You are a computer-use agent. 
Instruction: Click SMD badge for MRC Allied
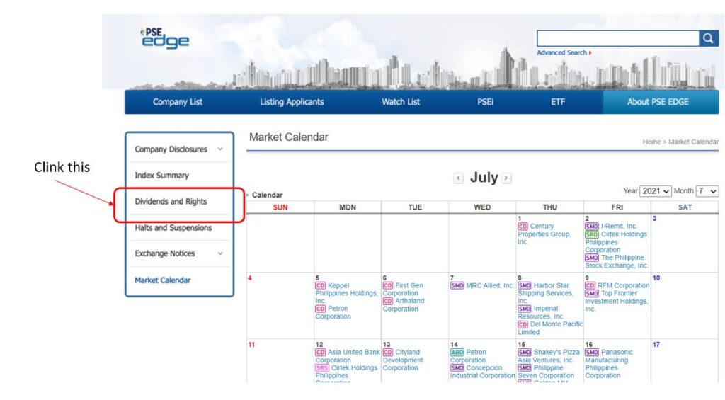[x=457, y=286]
